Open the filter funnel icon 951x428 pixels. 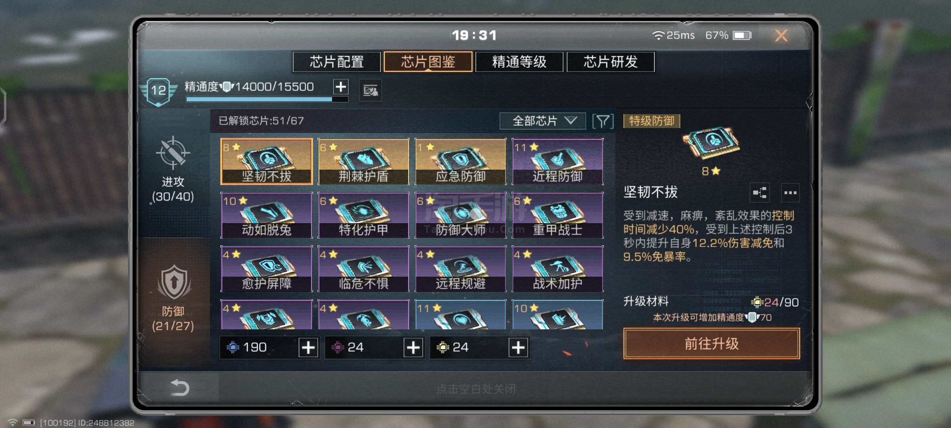point(603,121)
